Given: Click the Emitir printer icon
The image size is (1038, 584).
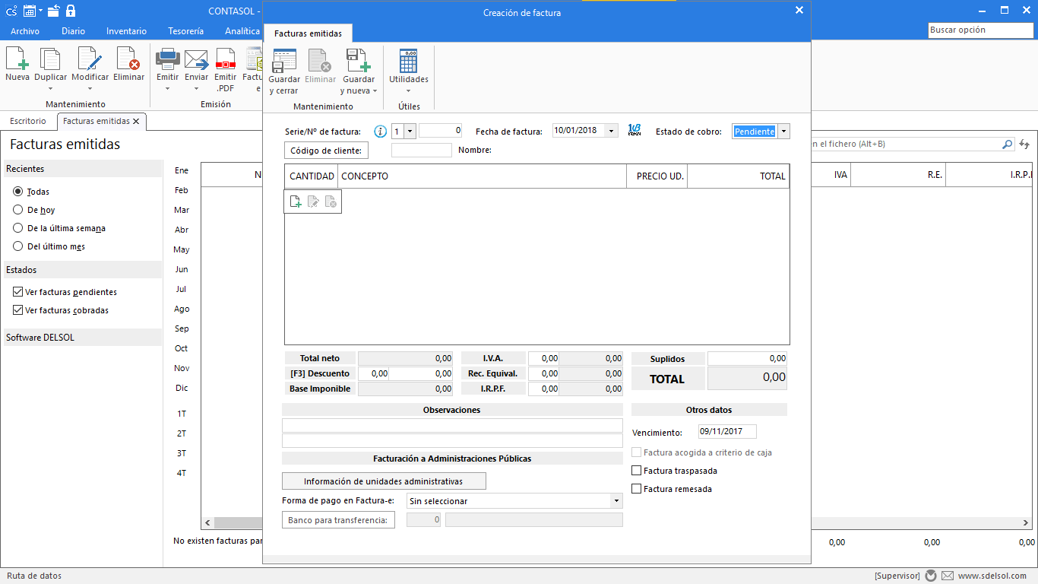Looking at the screenshot, I should pos(167,59).
